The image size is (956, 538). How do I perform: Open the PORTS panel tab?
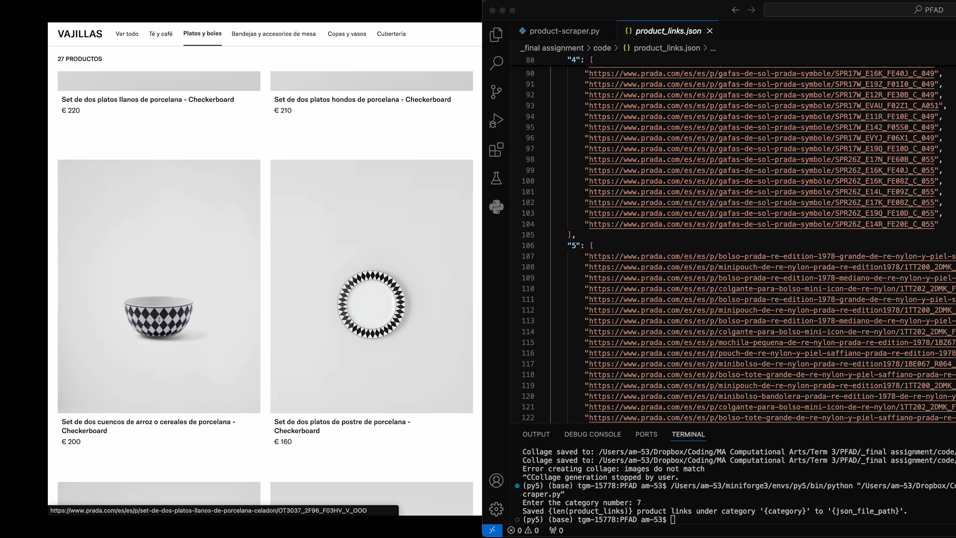[646, 434]
